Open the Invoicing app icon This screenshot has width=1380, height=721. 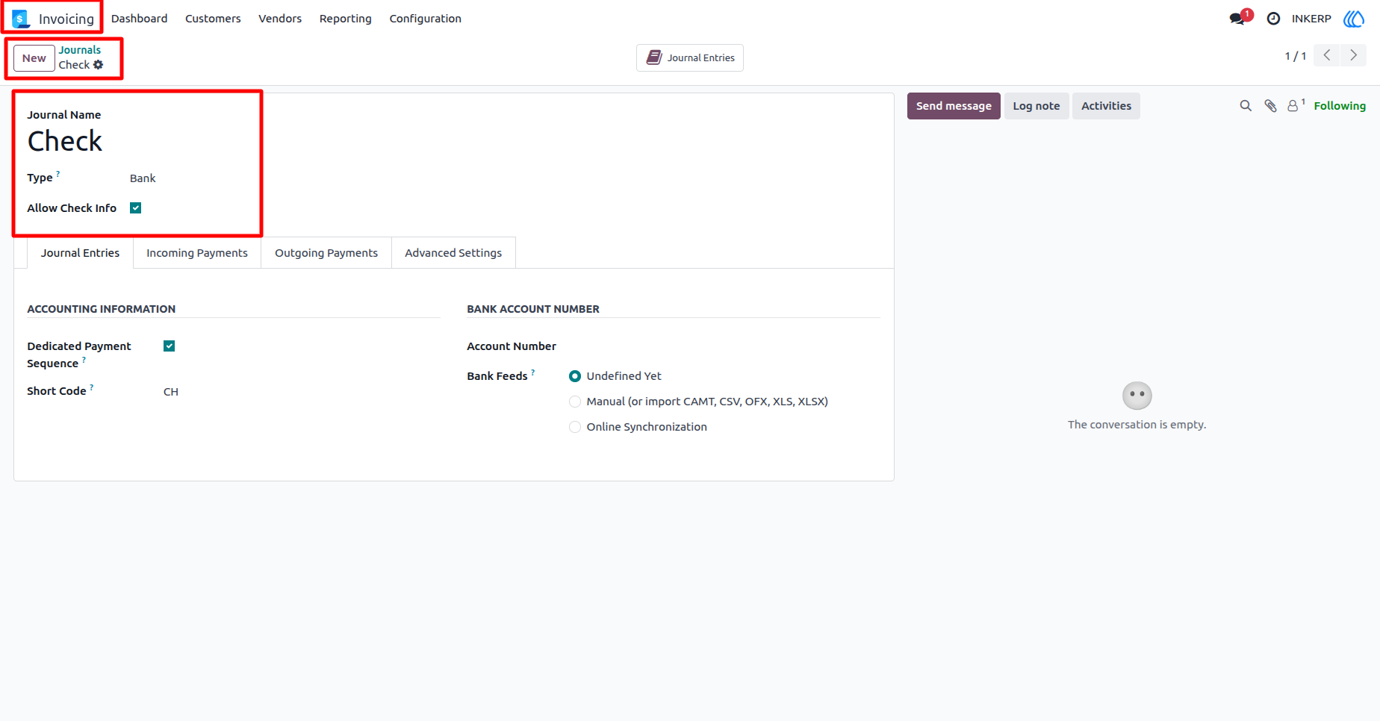point(20,19)
